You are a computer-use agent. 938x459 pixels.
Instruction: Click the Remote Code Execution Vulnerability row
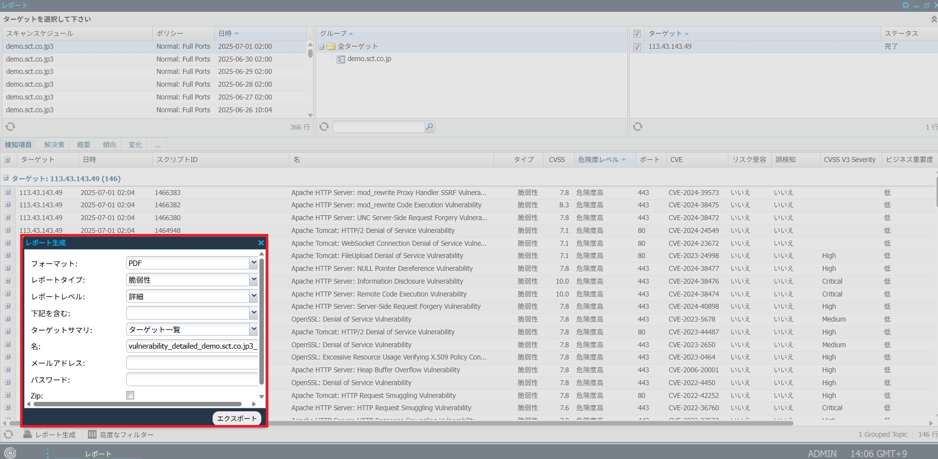pyautogui.click(x=469, y=294)
